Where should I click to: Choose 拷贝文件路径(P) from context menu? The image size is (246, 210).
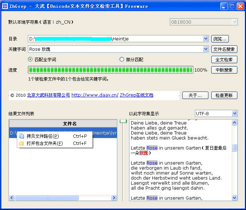click(55, 136)
